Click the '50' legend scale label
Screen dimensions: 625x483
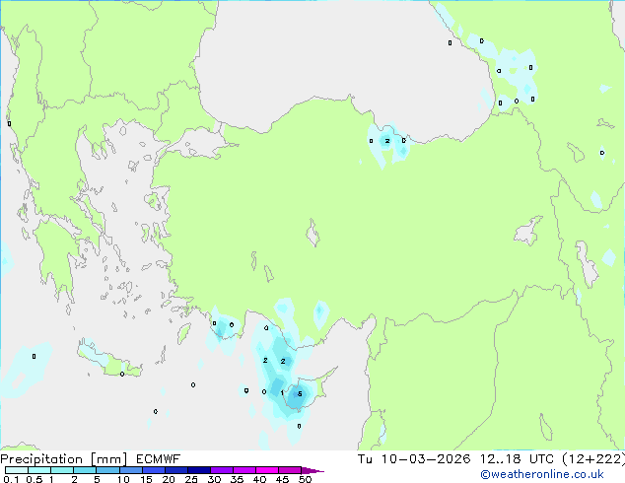(x=305, y=479)
